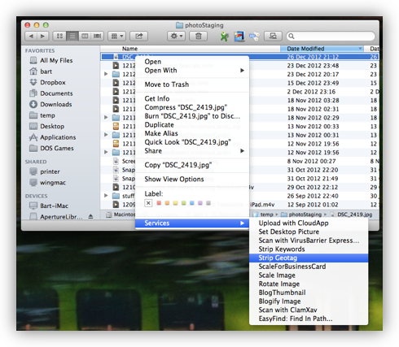
Task: Focus the Finder search field
Action: (x=331, y=36)
